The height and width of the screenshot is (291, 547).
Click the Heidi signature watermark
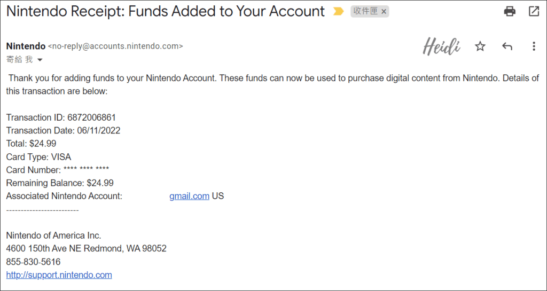[x=442, y=46]
